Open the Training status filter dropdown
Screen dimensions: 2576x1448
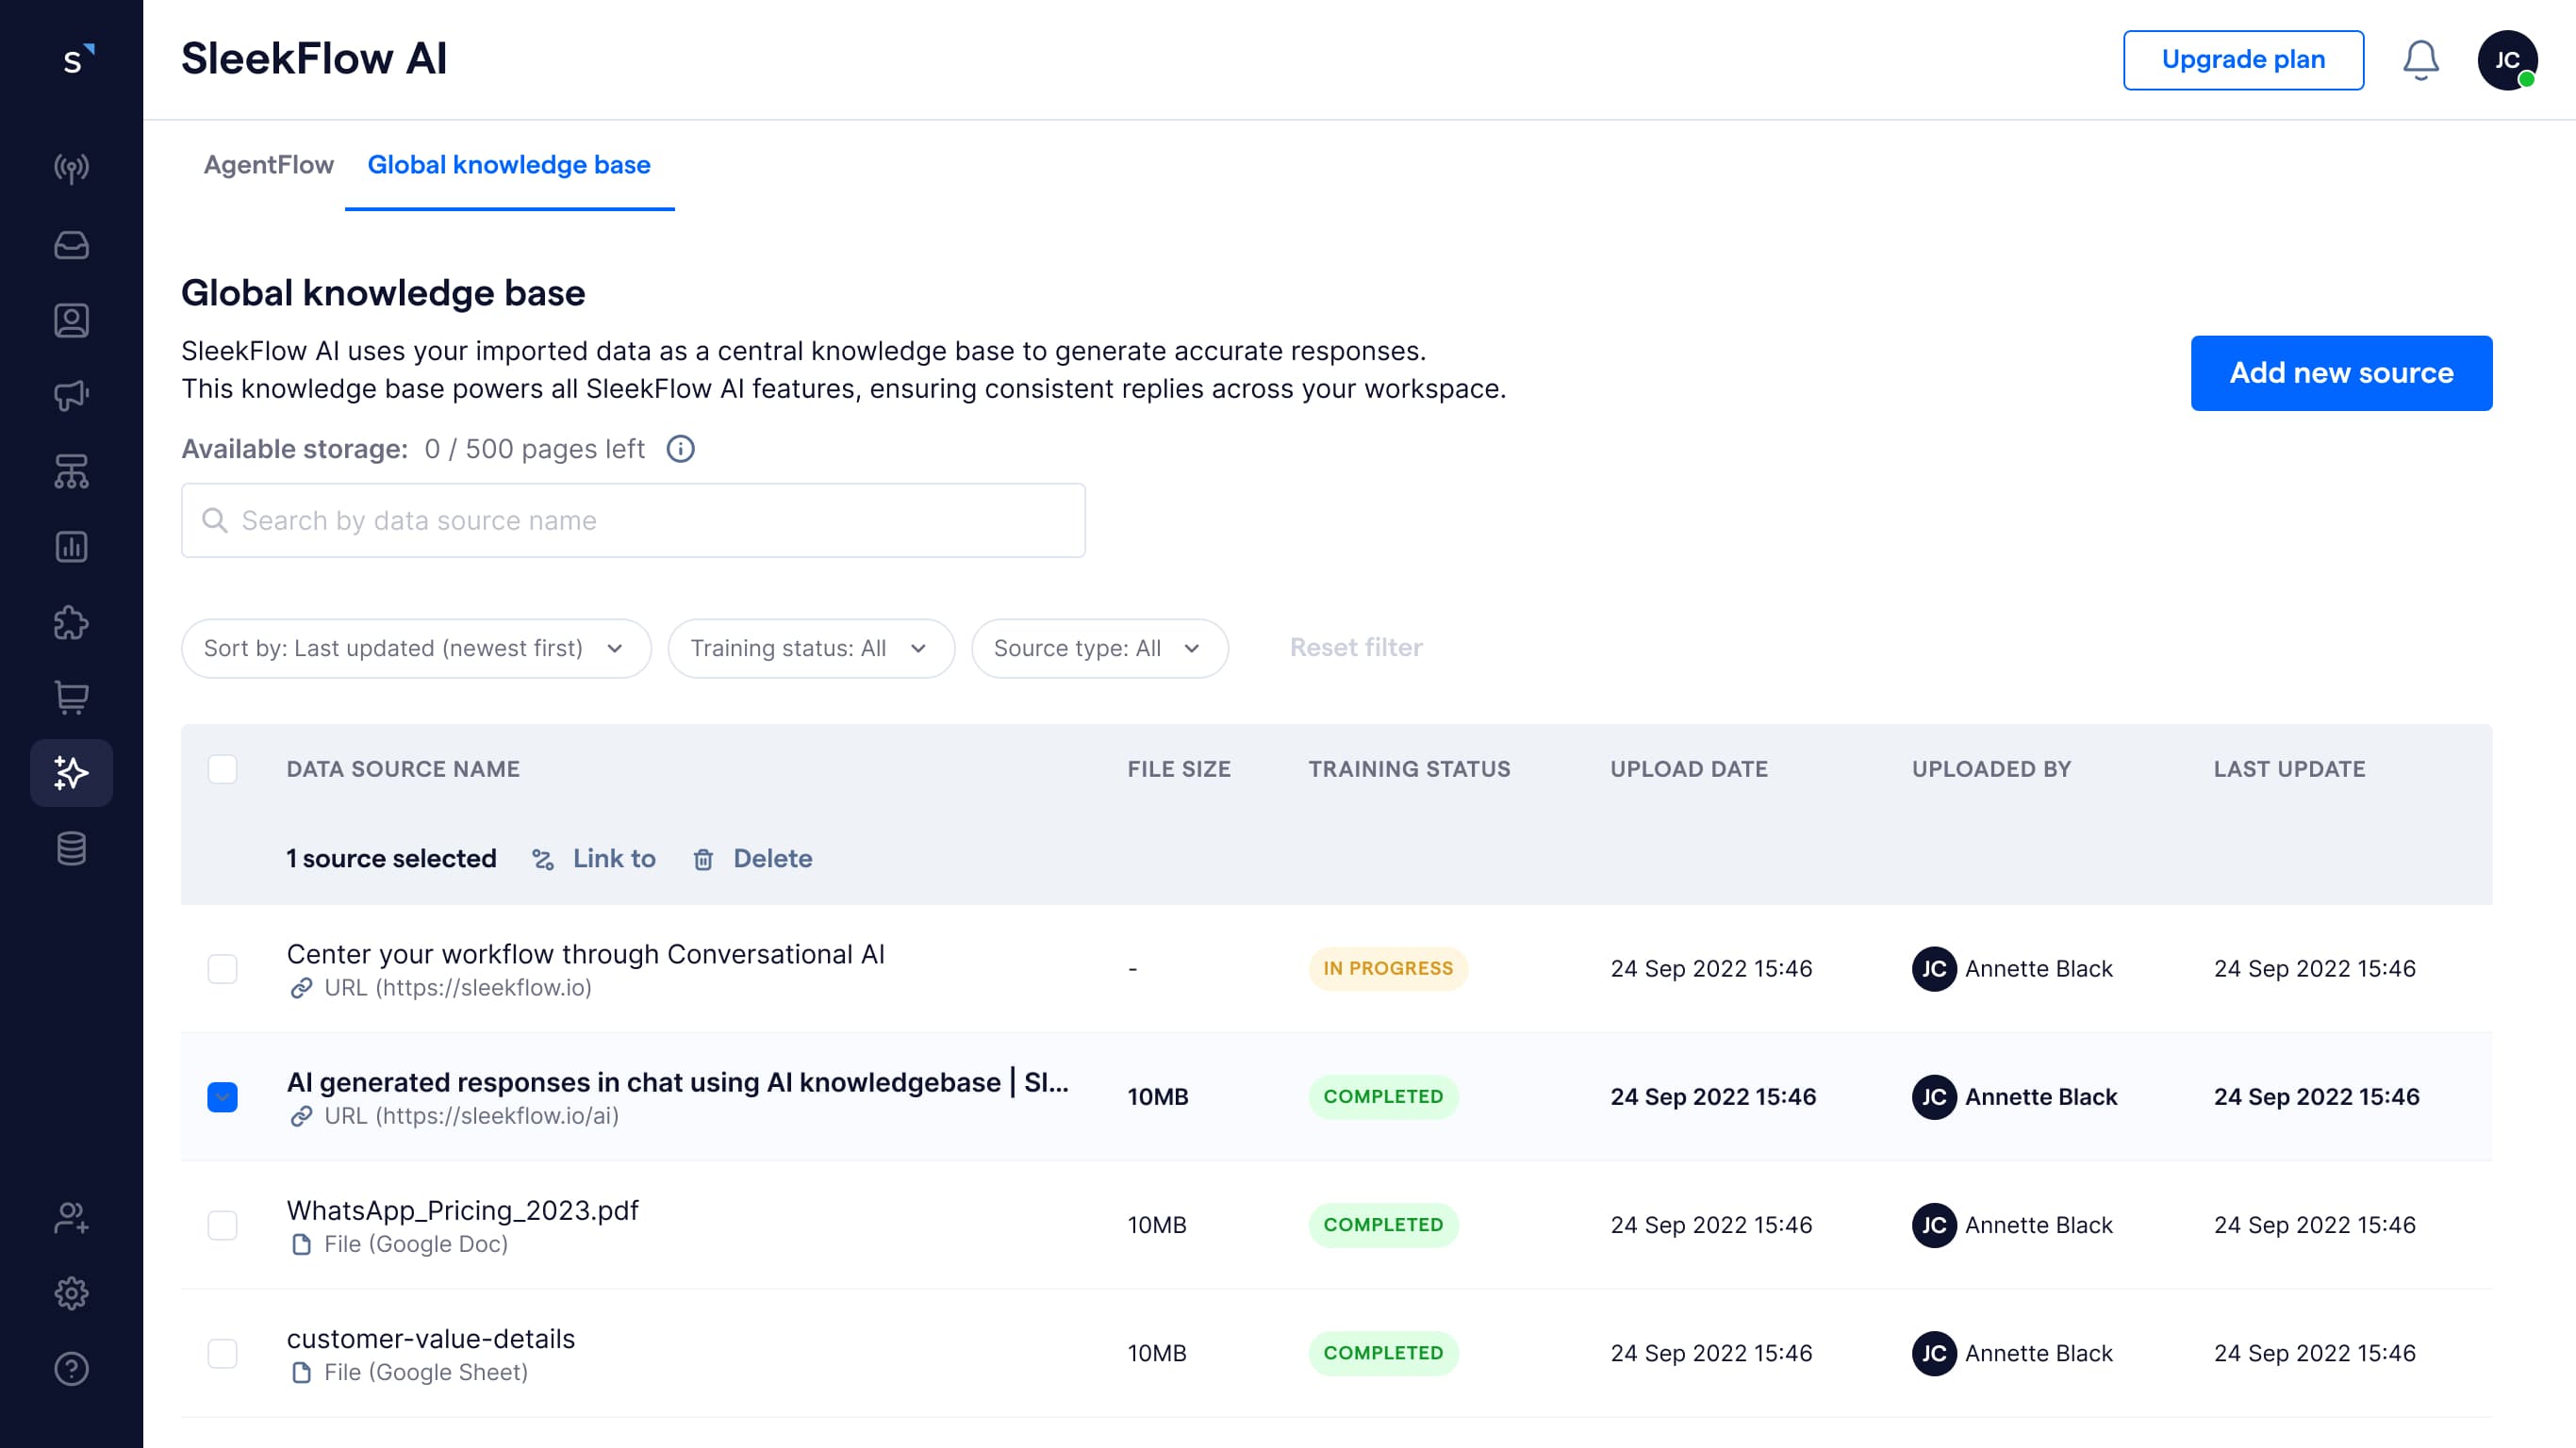pyautogui.click(x=810, y=648)
